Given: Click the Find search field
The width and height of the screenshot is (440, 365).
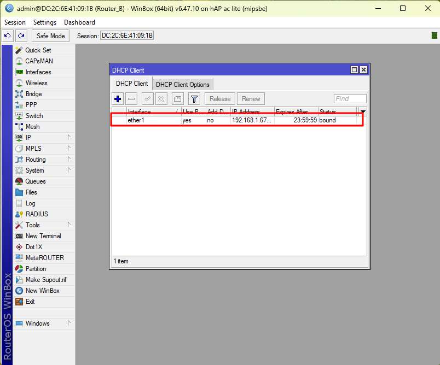Looking at the screenshot, I should [350, 99].
